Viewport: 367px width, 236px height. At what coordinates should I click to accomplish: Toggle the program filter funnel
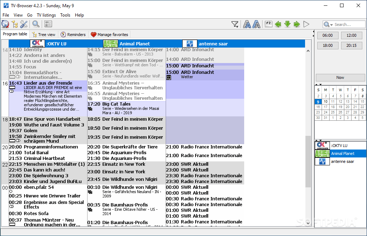pyautogui.click(x=235, y=23)
